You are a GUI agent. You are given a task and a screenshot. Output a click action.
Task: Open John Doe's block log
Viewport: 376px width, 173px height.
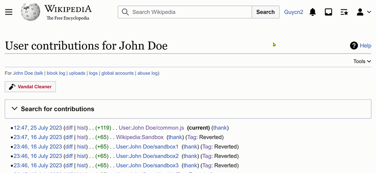(x=56, y=73)
